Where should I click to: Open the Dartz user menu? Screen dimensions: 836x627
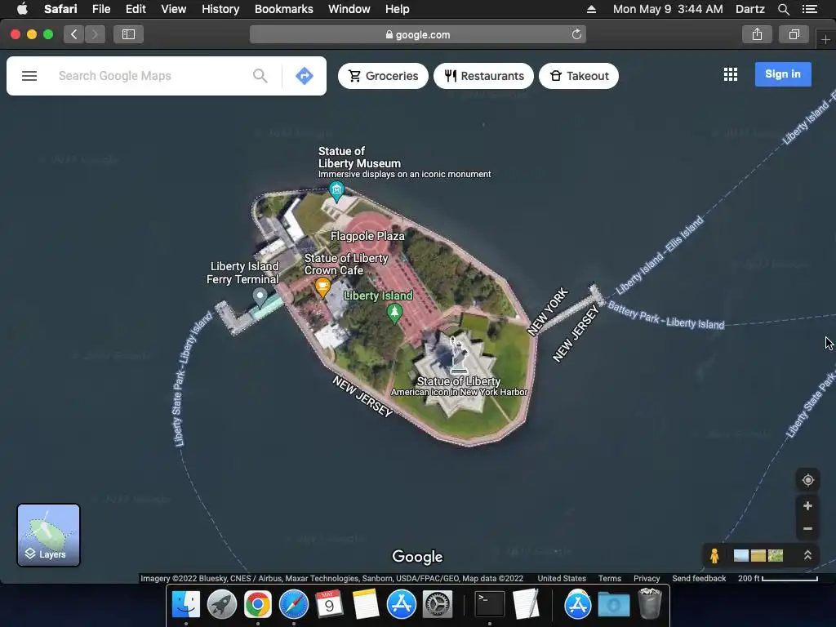tap(749, 9)
